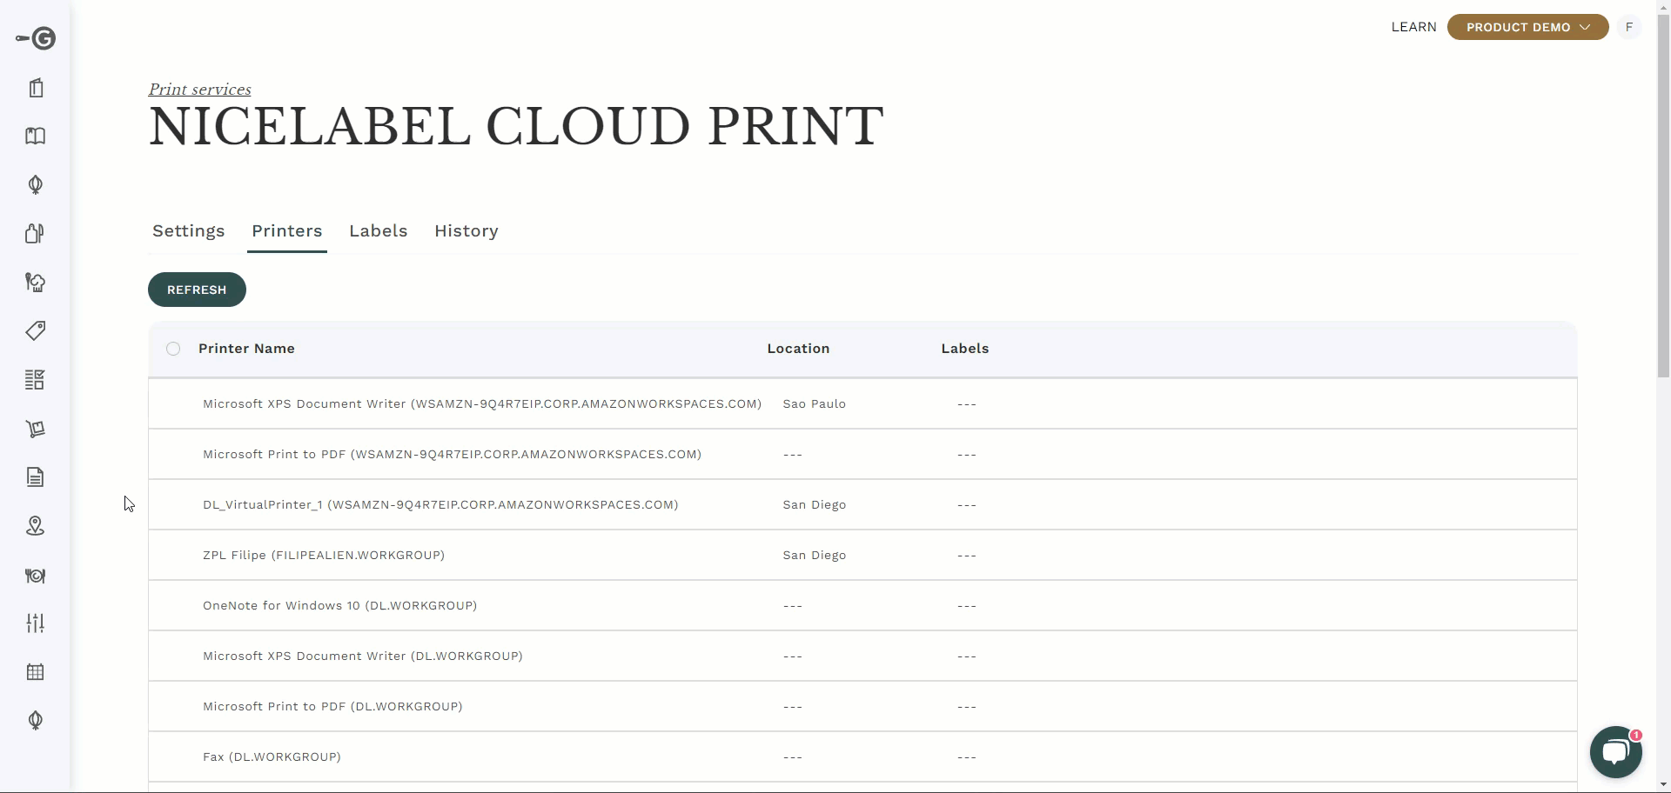Open the plate and cutlery icon

36,576
